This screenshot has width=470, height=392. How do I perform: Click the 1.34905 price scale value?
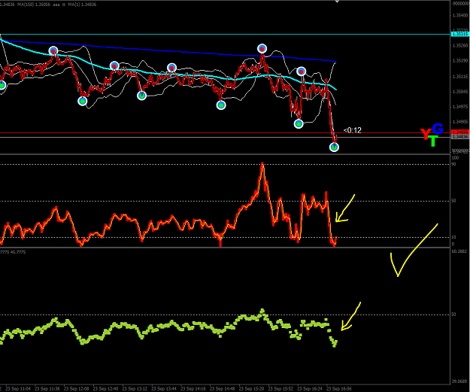[460, 122]
